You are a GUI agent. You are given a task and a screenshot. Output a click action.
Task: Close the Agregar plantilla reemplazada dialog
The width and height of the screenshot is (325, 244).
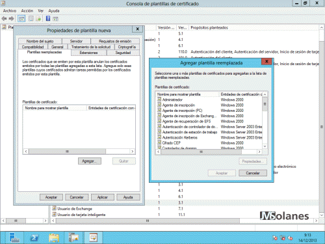point(266,61)
